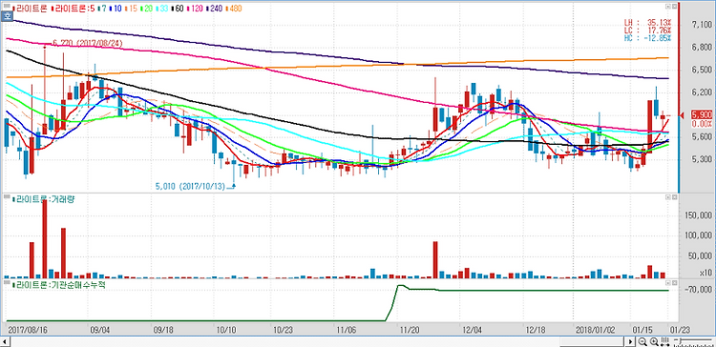Click the 6,200 price axis label
The height and width of the screenshot is (347, 716).
[x=701, y=92]
